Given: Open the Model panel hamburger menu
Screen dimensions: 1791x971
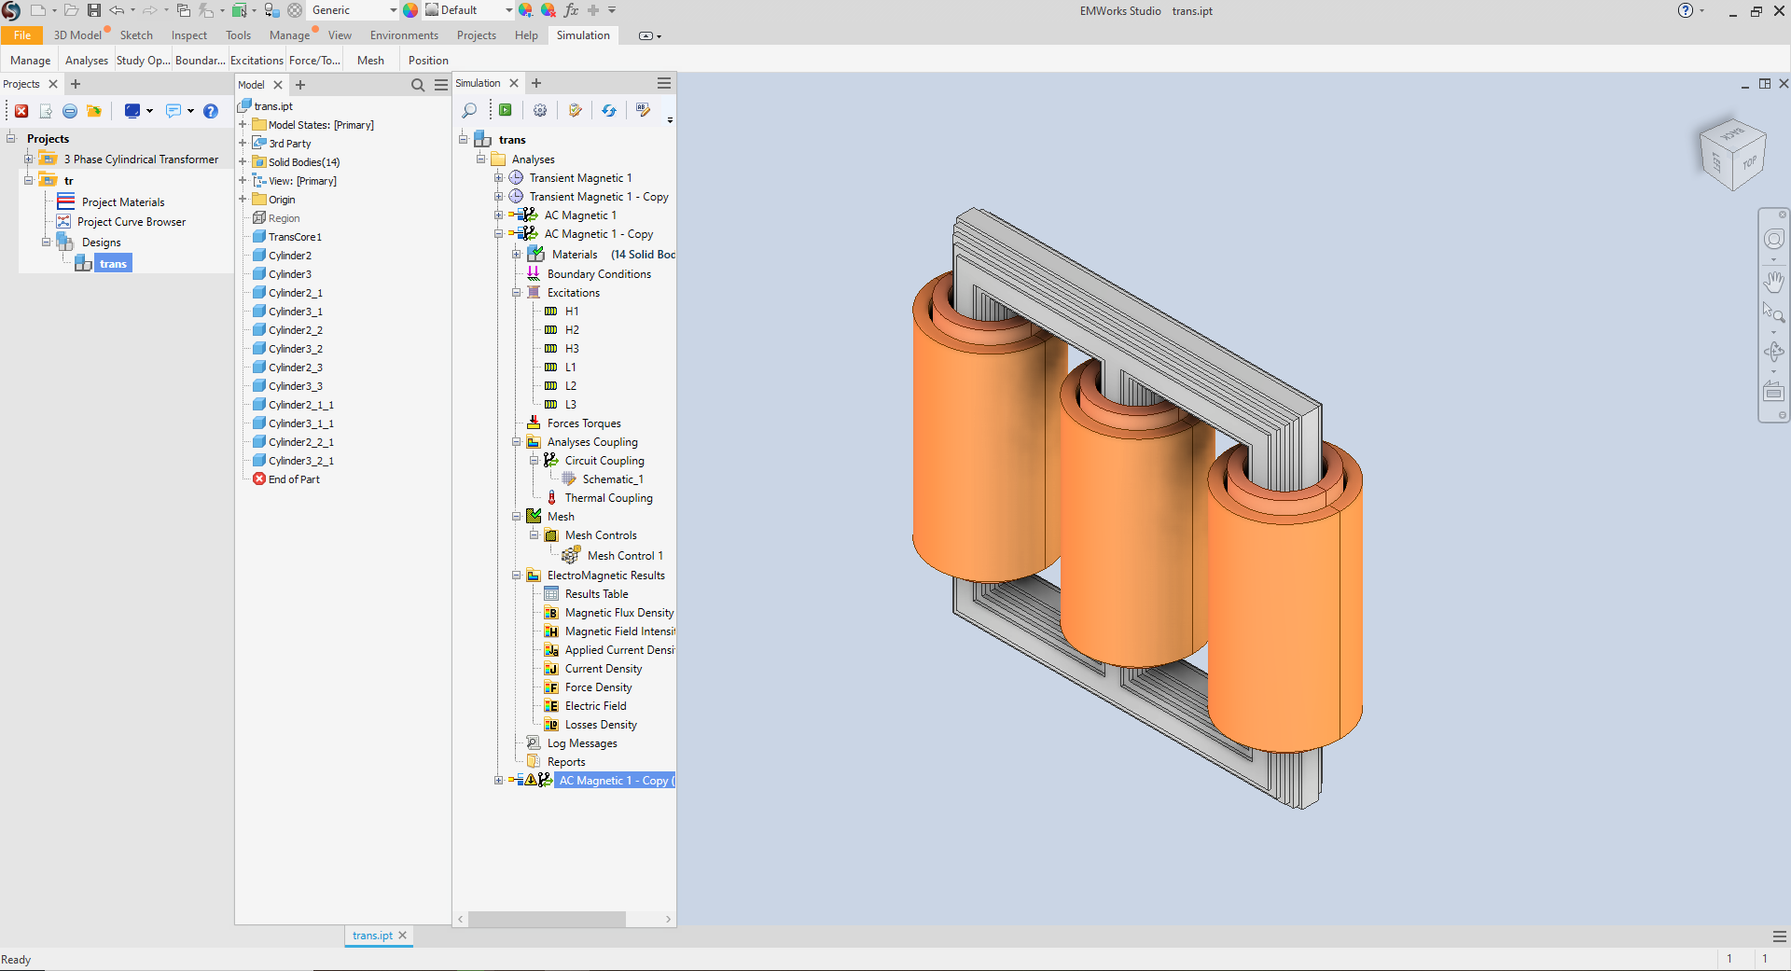Looking at the screenshot, I should pos(441,85).
